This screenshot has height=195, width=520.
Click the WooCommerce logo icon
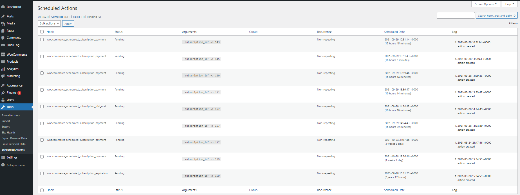(x=3, y=55)
